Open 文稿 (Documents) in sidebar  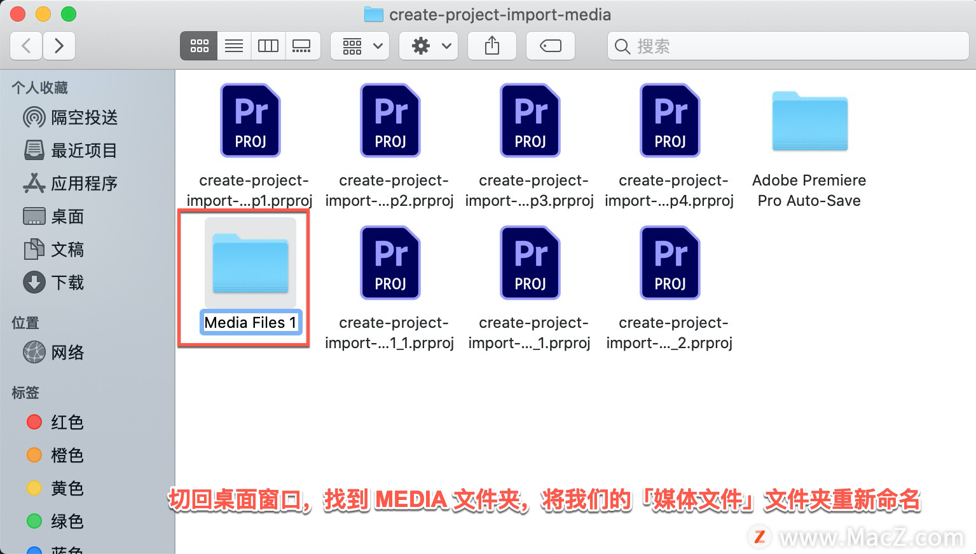[x=53, y=250]
